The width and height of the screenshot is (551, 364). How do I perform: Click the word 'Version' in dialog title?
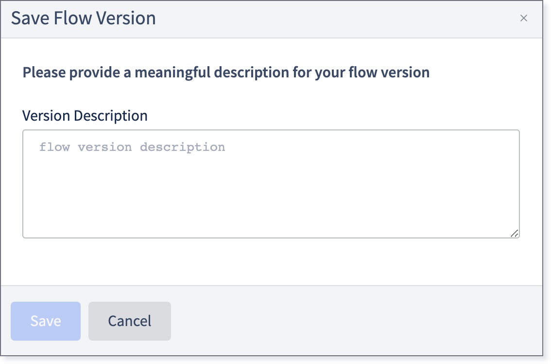click(126, 18)
